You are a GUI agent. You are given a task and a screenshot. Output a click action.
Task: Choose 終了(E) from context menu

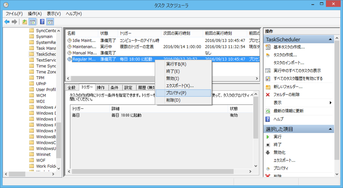coord(183,71)
